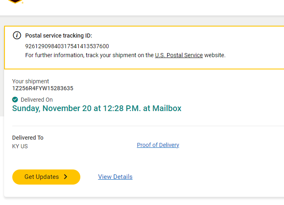The width and height of the screenshot is (284, 205).
Task: Click the word website after postal link
Action: pos(214,55)
